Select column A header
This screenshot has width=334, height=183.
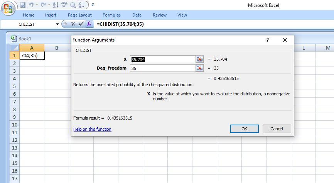click(x=32, y=48)
